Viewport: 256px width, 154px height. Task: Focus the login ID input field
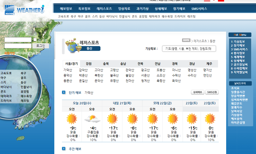tap(18, 40)
